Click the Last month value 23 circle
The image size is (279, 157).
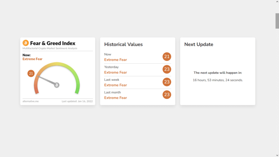[167, 95]
